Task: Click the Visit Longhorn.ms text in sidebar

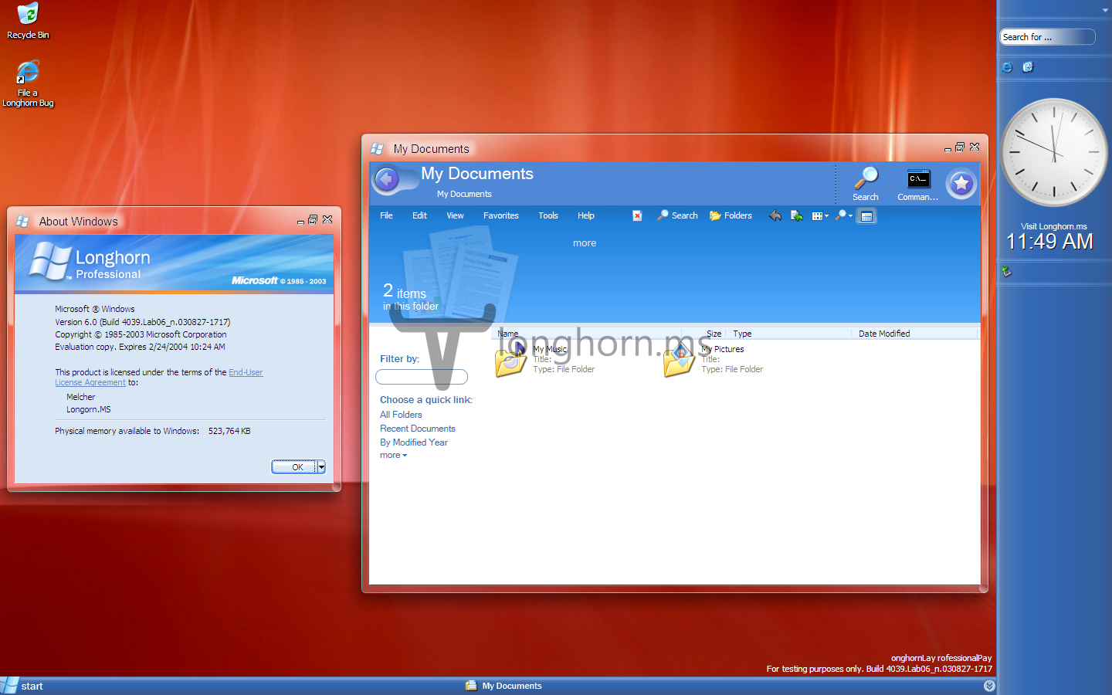Action: coord(1054,226)
